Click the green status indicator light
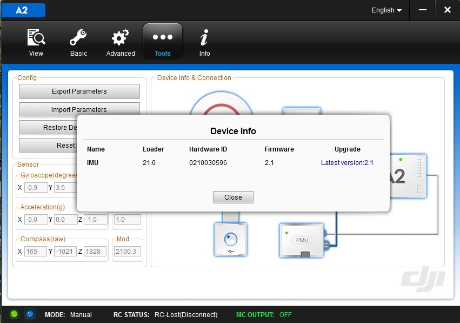 click(x=14, y=314)
